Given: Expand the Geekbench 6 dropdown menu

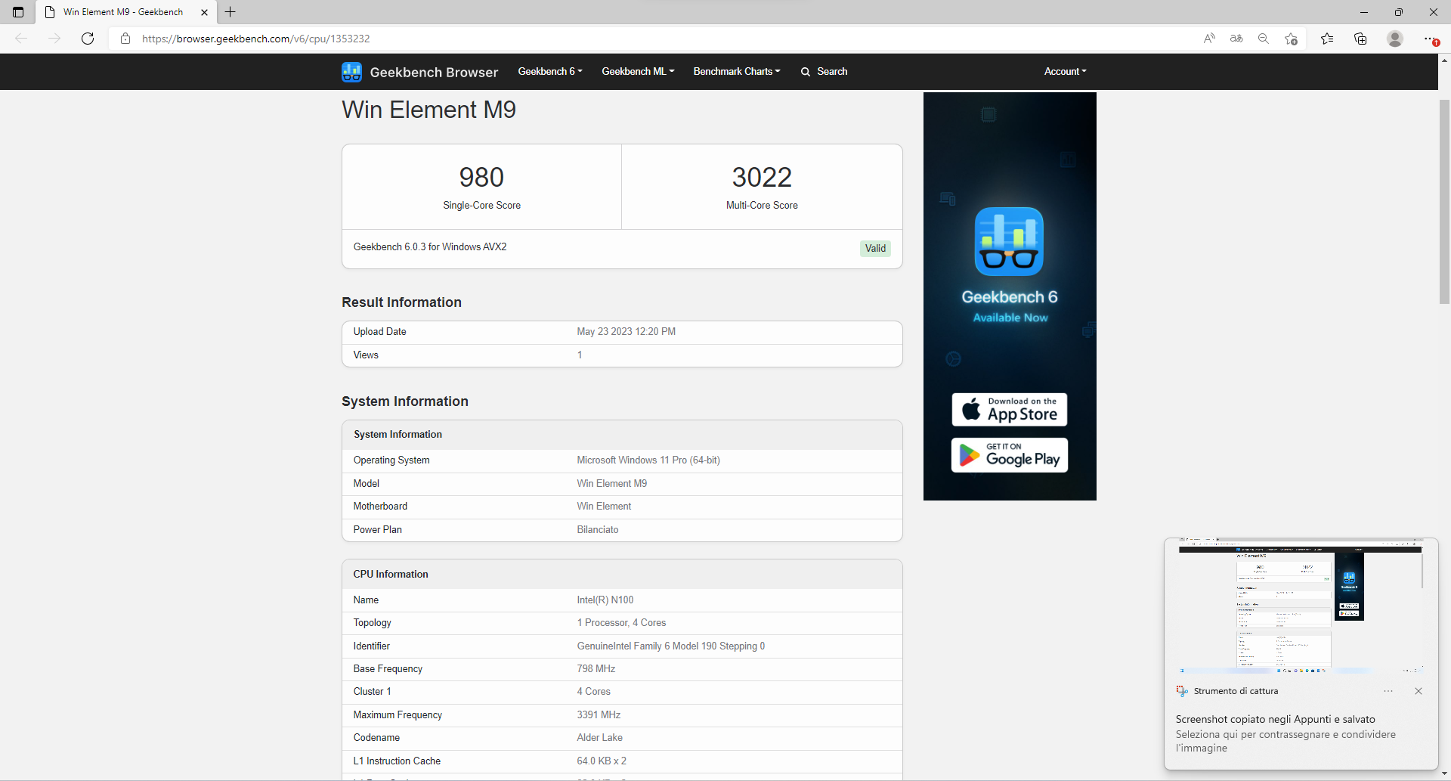Looking at the screenshot, I should click(x=549, y=72).
